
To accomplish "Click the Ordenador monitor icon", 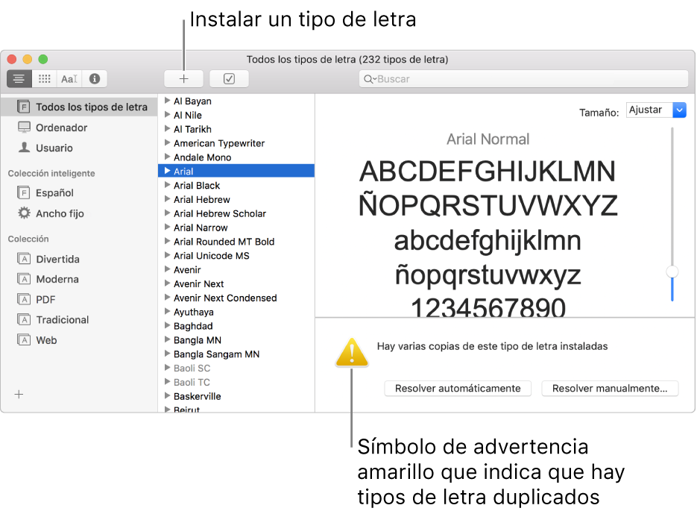I will tap(24, 128).
